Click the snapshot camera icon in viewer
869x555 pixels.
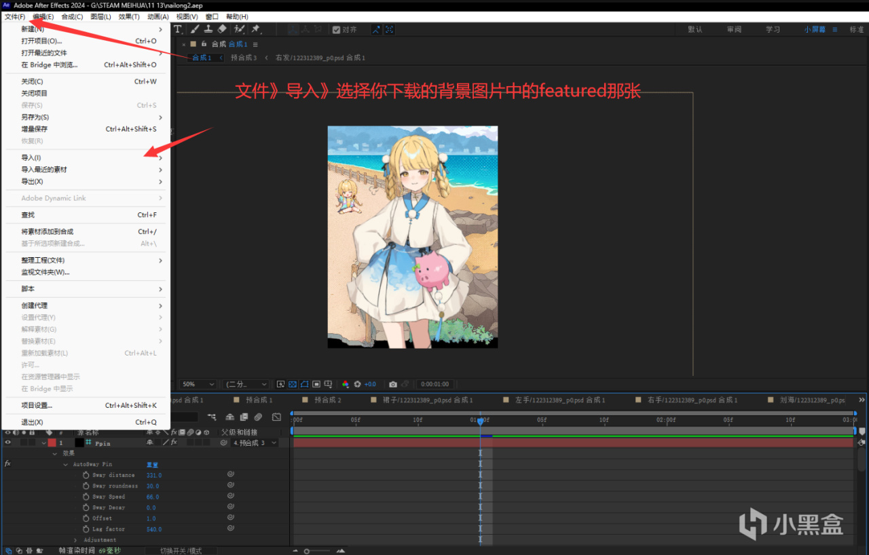pos(393,384)
